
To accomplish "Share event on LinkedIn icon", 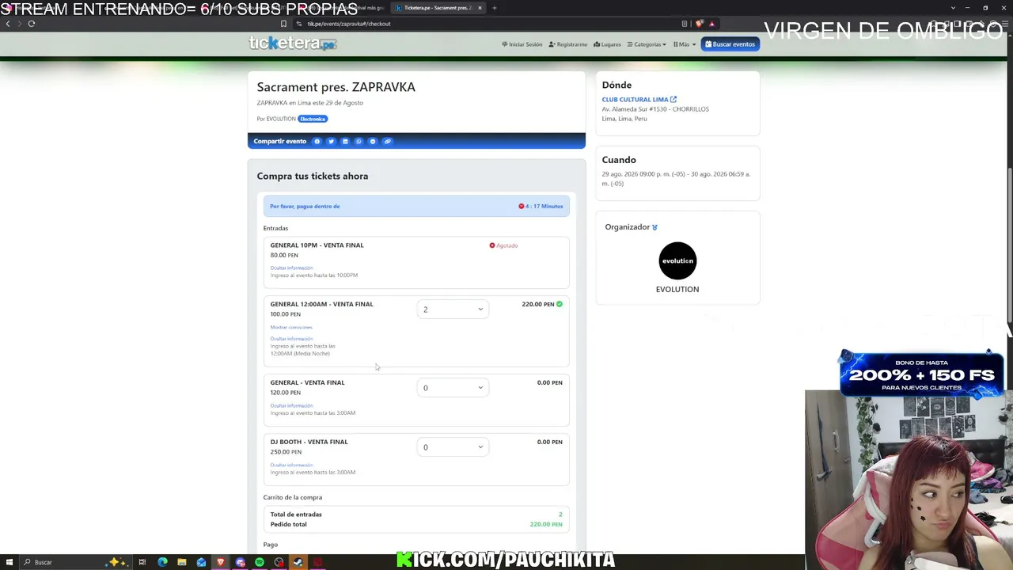I will pyautogui.click(x=345, y=142).
